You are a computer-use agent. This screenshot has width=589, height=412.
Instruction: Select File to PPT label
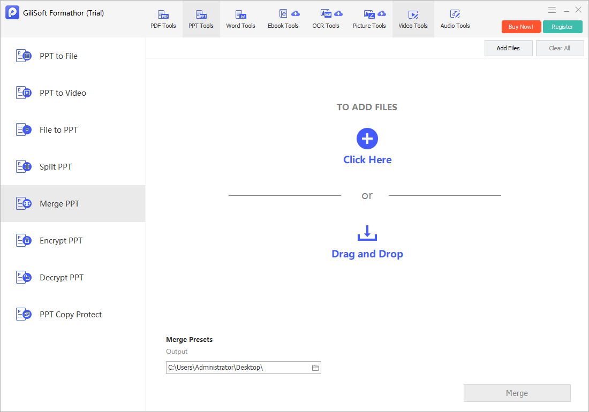(58, 130)
